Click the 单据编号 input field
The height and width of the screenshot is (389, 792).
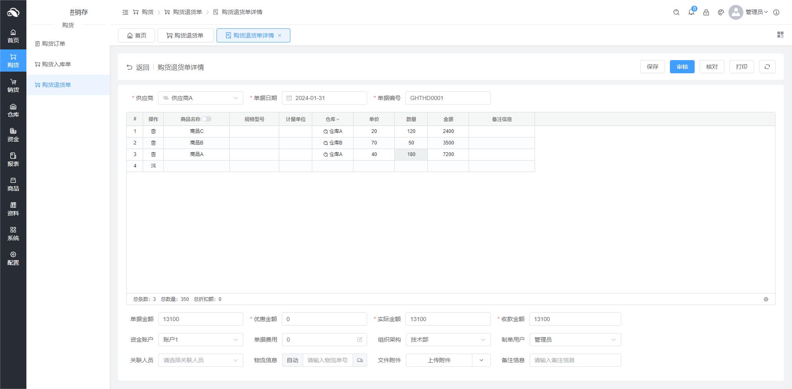[x=448, y=98]
